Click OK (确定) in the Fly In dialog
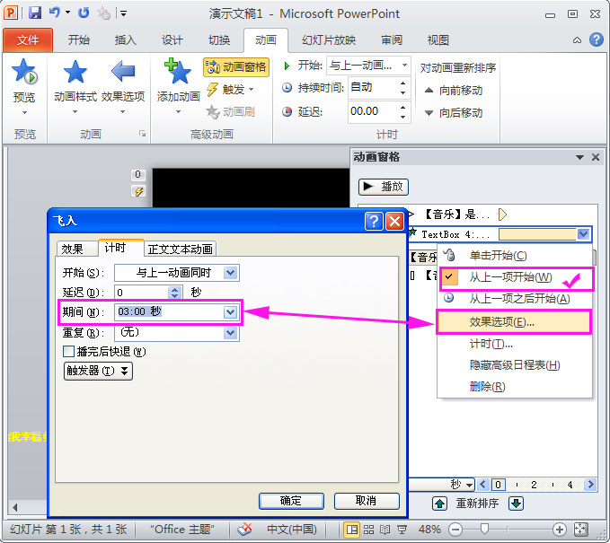 coord(291,501)
